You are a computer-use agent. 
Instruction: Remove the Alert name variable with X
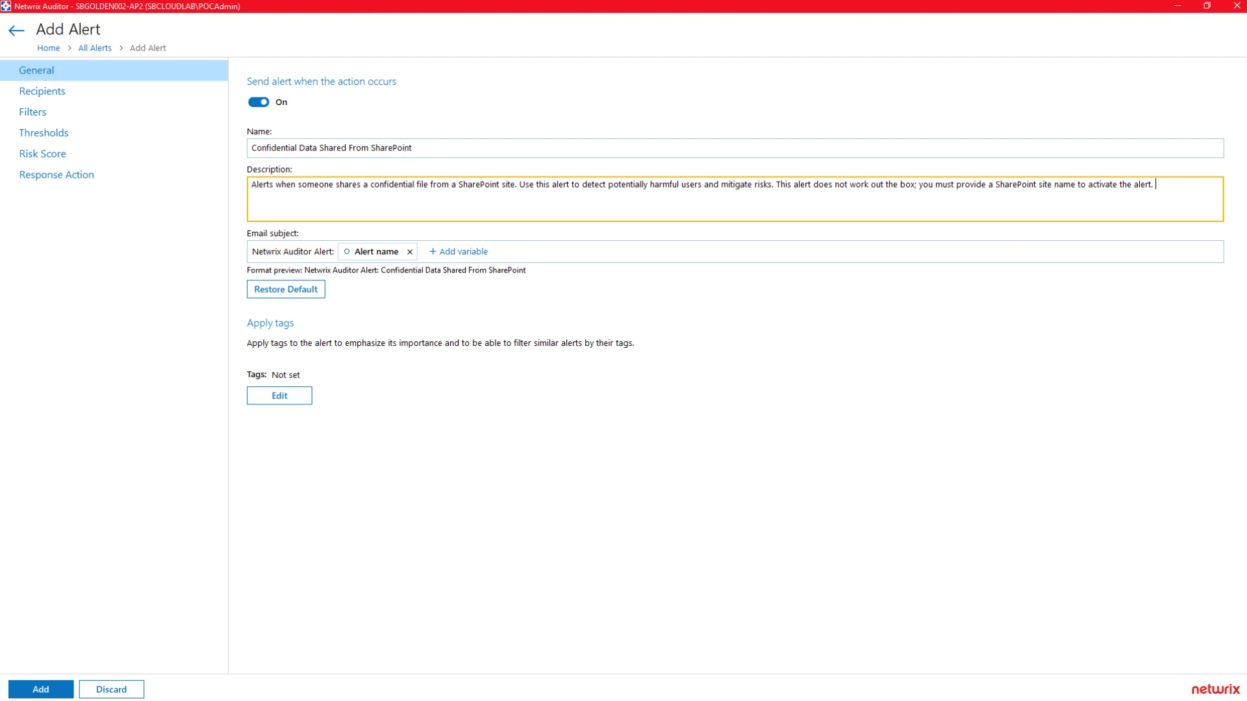click(410, 252)
